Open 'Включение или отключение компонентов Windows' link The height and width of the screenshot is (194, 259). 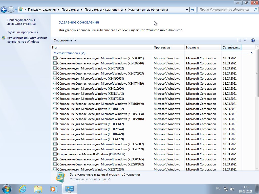[x=27, y=40]
